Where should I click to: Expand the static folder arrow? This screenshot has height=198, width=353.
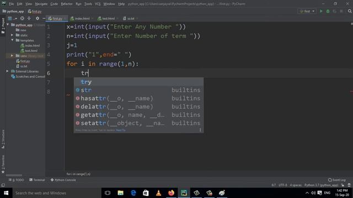point(12,35)
